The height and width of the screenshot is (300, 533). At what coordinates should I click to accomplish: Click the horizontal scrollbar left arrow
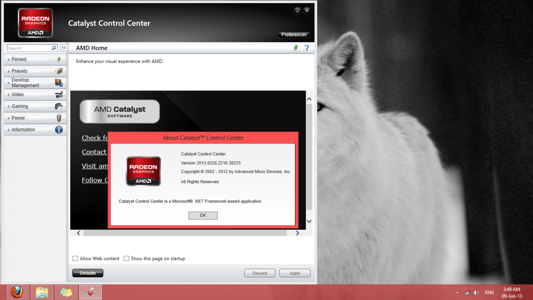[79, 233]
